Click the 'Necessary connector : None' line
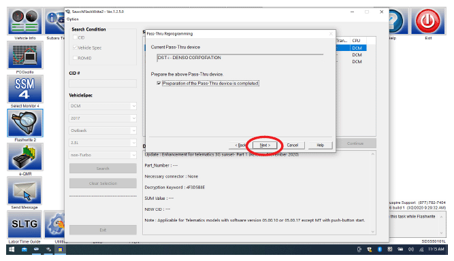This screenshot has width=454, height=261. (x=172, y=176)
